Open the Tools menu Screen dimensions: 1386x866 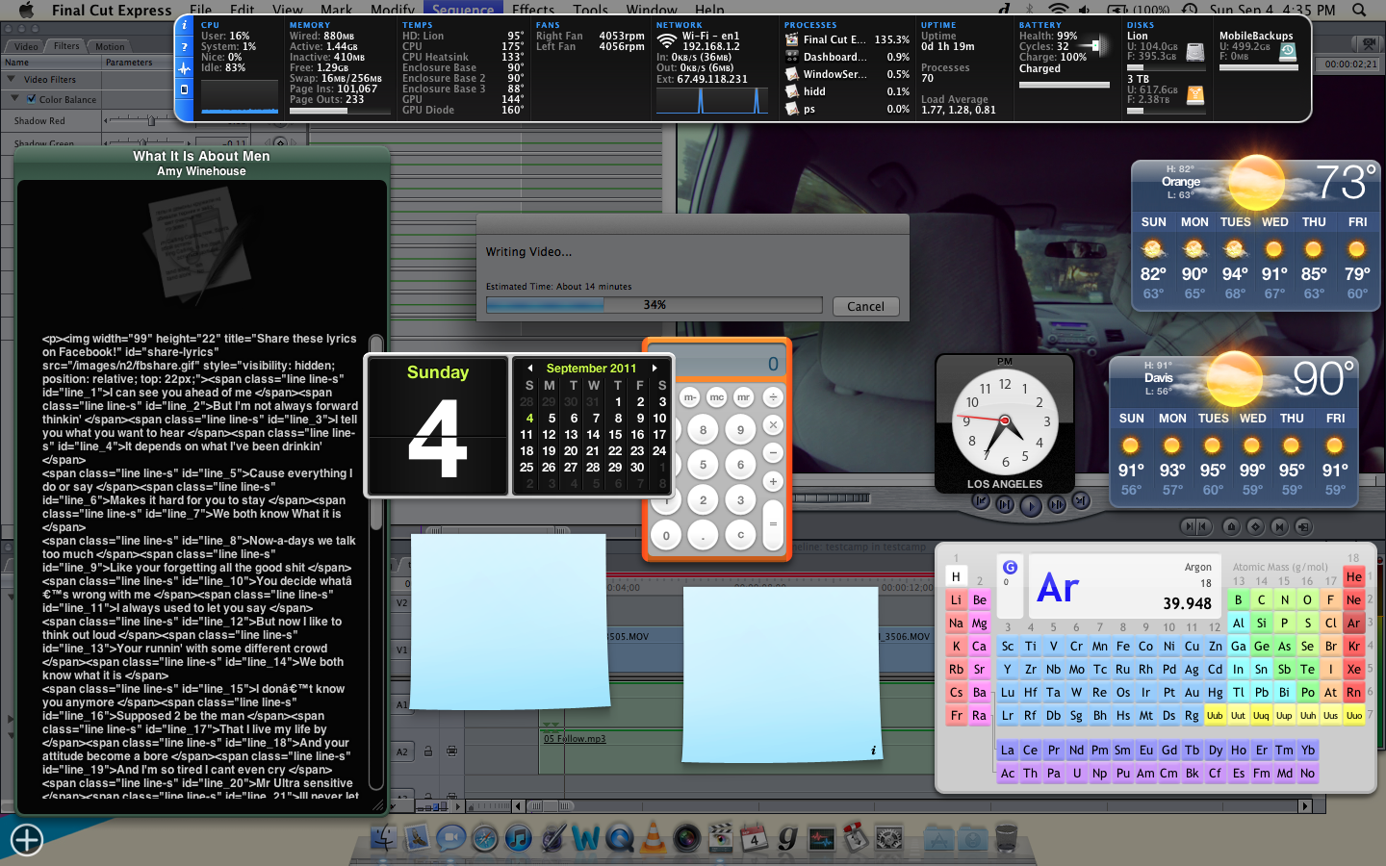[591, 10]
